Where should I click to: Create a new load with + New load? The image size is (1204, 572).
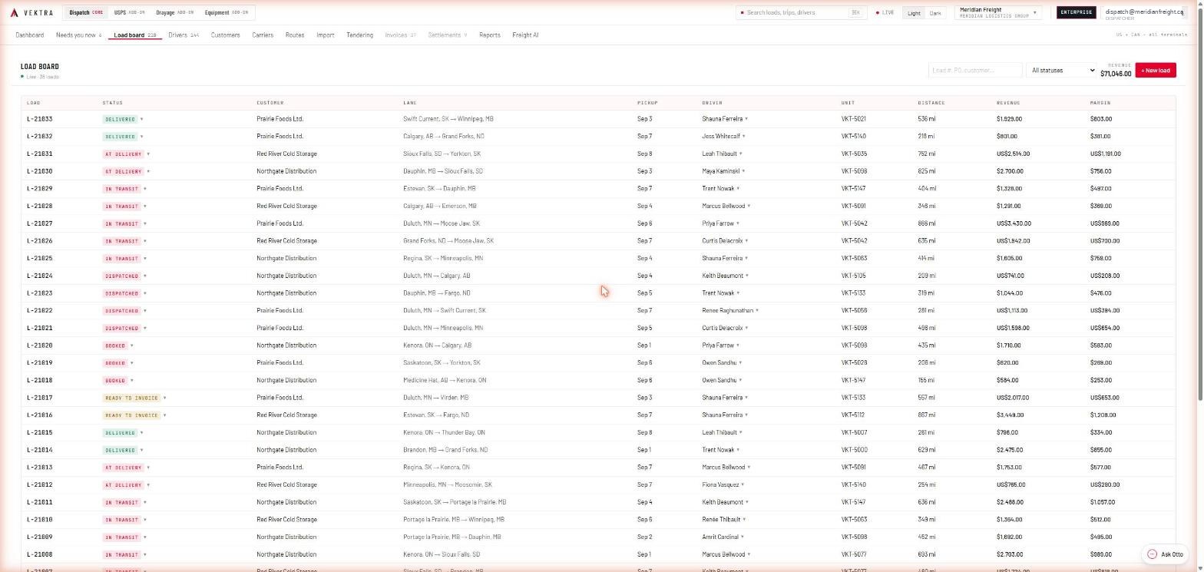click(x=1155, y=71)
